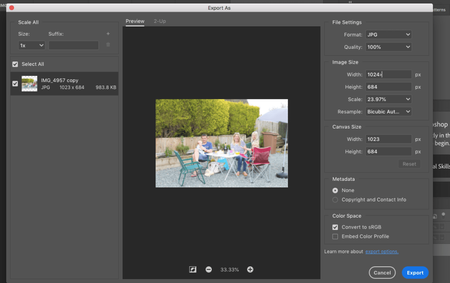Open the Format JPG dropdown

(x=388, y=35)
